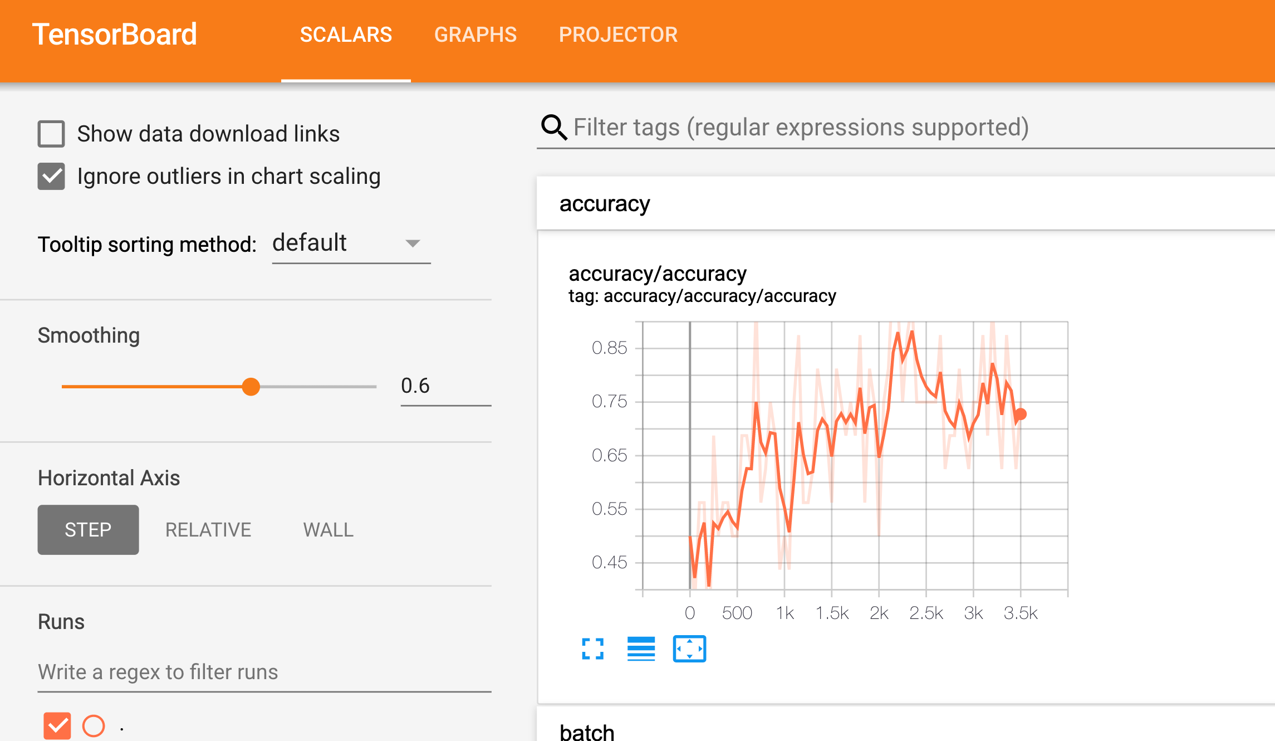Viewport: 1275px width, 741px height.
Task: Toggle the orange run checkbox
Action: 57,726
